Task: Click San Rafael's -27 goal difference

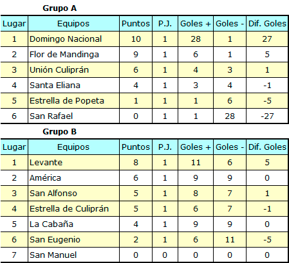Action: coord(267,116)
